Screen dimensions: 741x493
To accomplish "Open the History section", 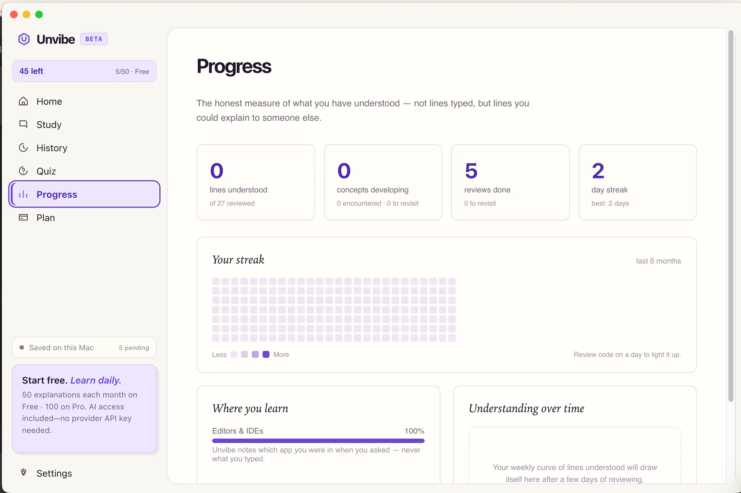I will (x=84, y=148).
